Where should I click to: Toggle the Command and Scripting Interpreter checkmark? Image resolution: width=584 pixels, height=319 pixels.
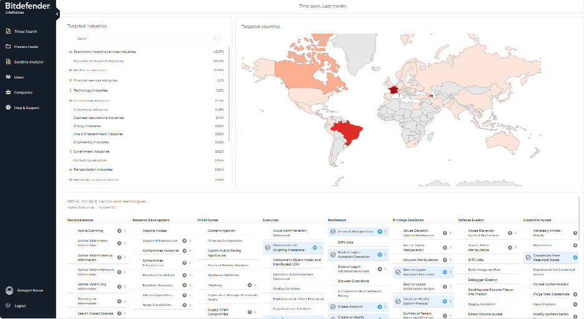(268, 247)
